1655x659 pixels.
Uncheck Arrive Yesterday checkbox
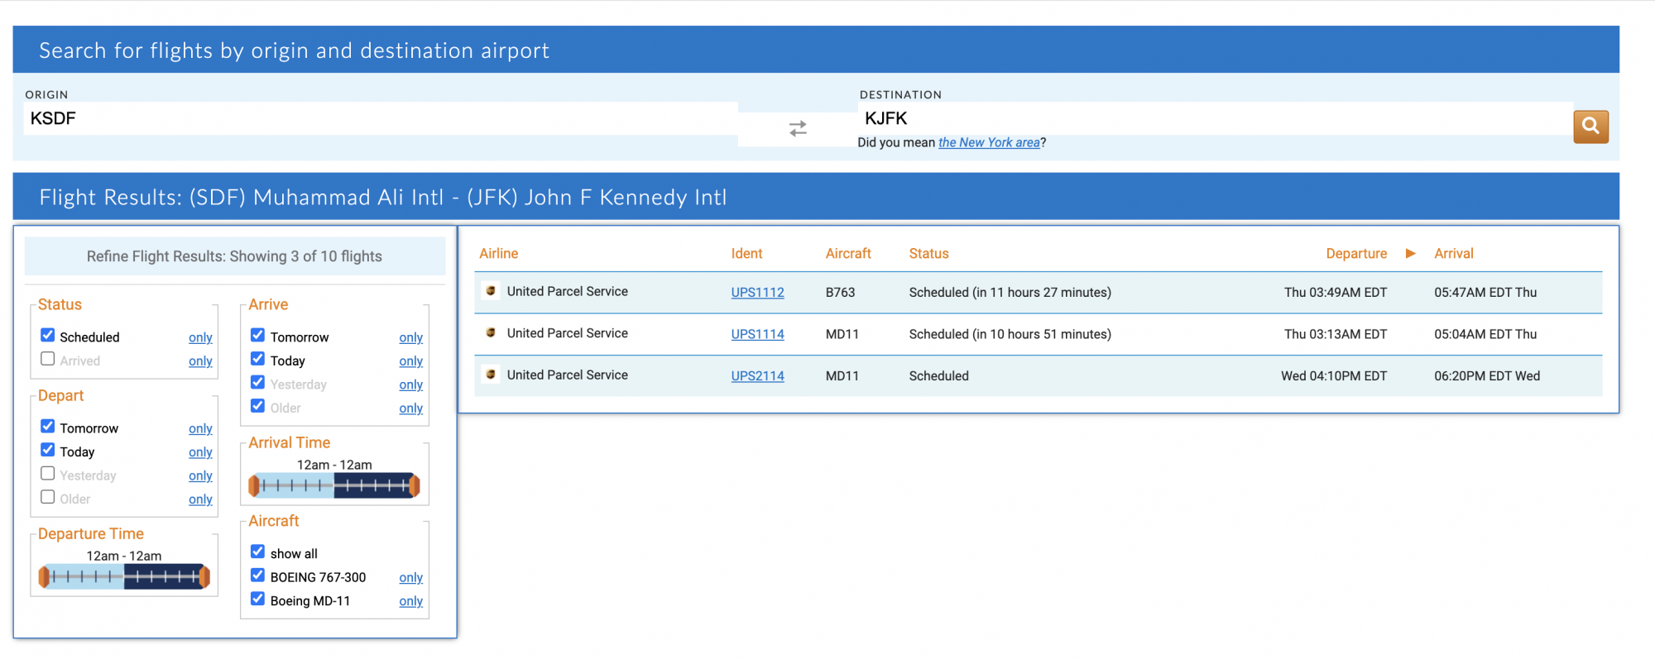tap(258, 383)
